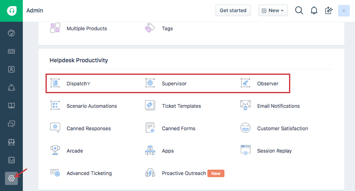This screenshot has width=355, height=191.
Task: Open Scenario Automations
Action: point(91,106)
